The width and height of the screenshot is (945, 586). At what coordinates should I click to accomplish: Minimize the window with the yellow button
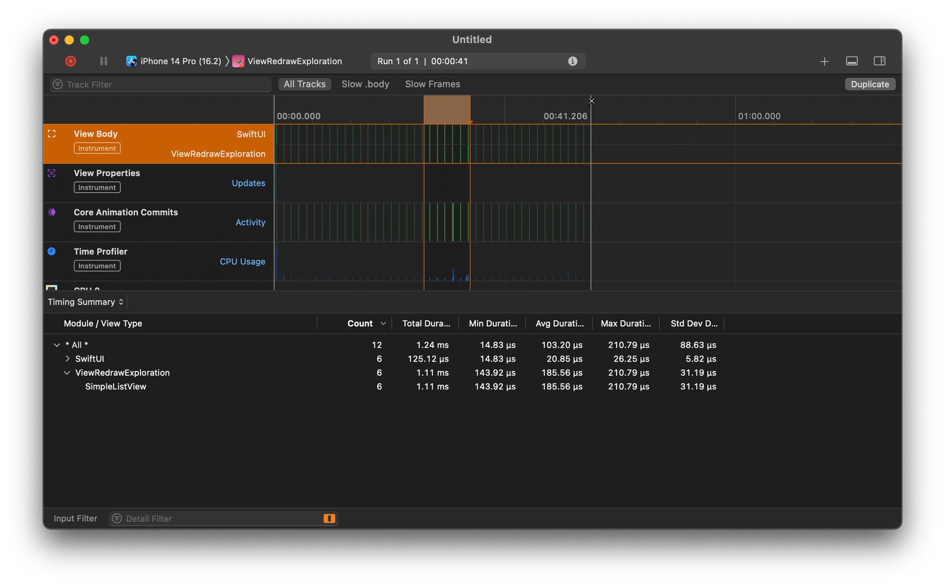tap(69, 40)
